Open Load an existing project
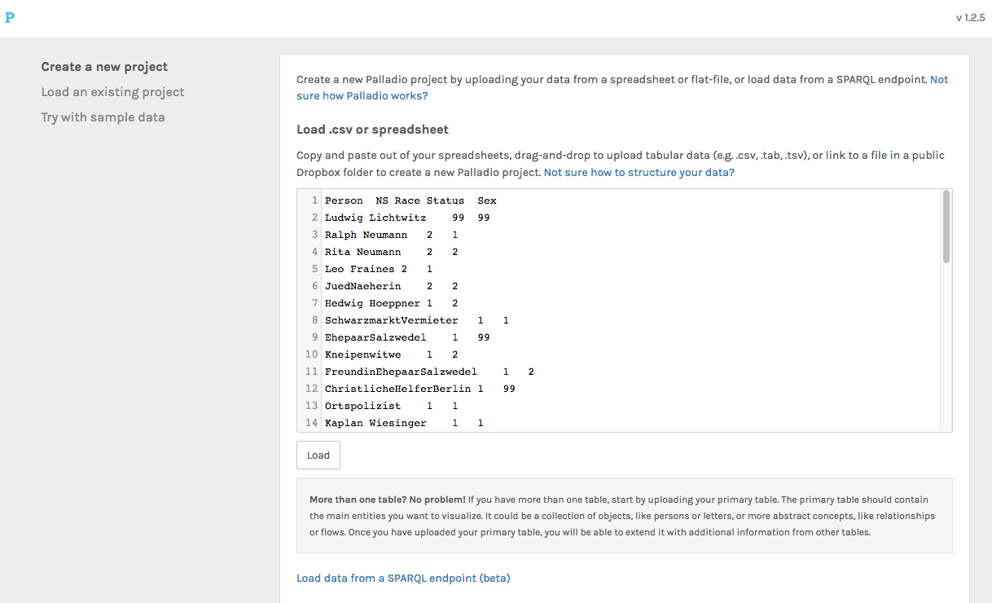Viewport: 992px width, 603px height. pyautogui.click(x=112, y=92)
